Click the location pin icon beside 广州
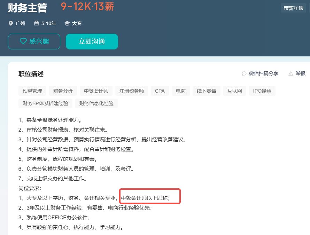This screenshot has height=235, width=310. tap(11, 23)
